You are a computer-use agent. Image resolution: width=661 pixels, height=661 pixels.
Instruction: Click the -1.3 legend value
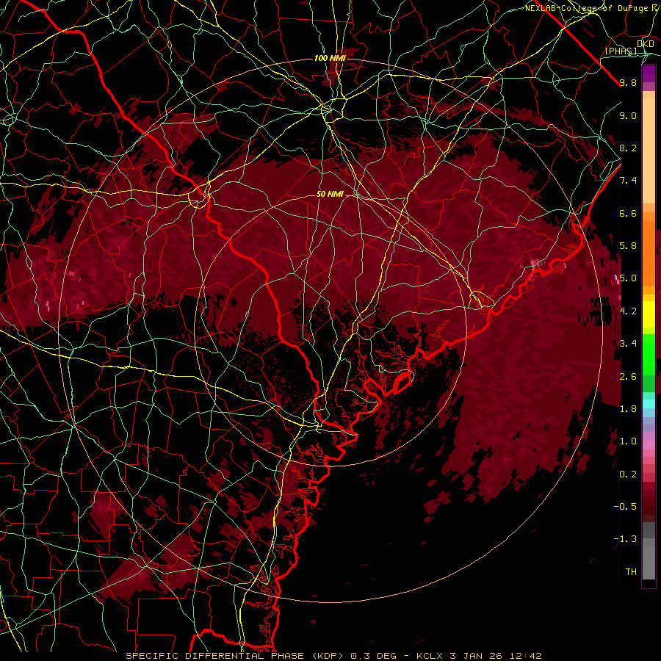[x=625, y=539]
